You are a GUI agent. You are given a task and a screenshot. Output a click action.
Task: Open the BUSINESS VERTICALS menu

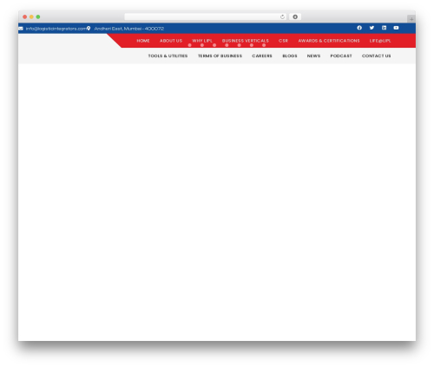coord(246,41)
